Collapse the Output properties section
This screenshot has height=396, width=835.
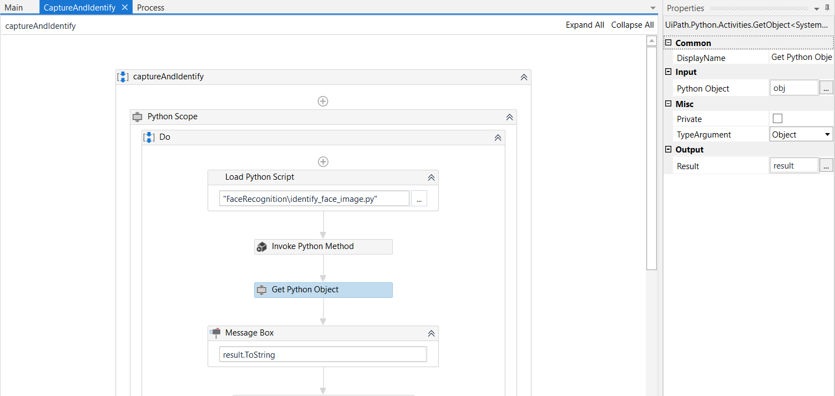[669, 150]
